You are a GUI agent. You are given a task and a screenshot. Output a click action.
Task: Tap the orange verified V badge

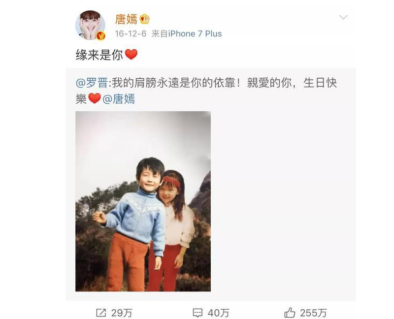click(x=101, y=36)
